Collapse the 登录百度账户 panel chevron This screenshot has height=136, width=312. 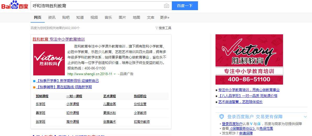coord(305,116)
